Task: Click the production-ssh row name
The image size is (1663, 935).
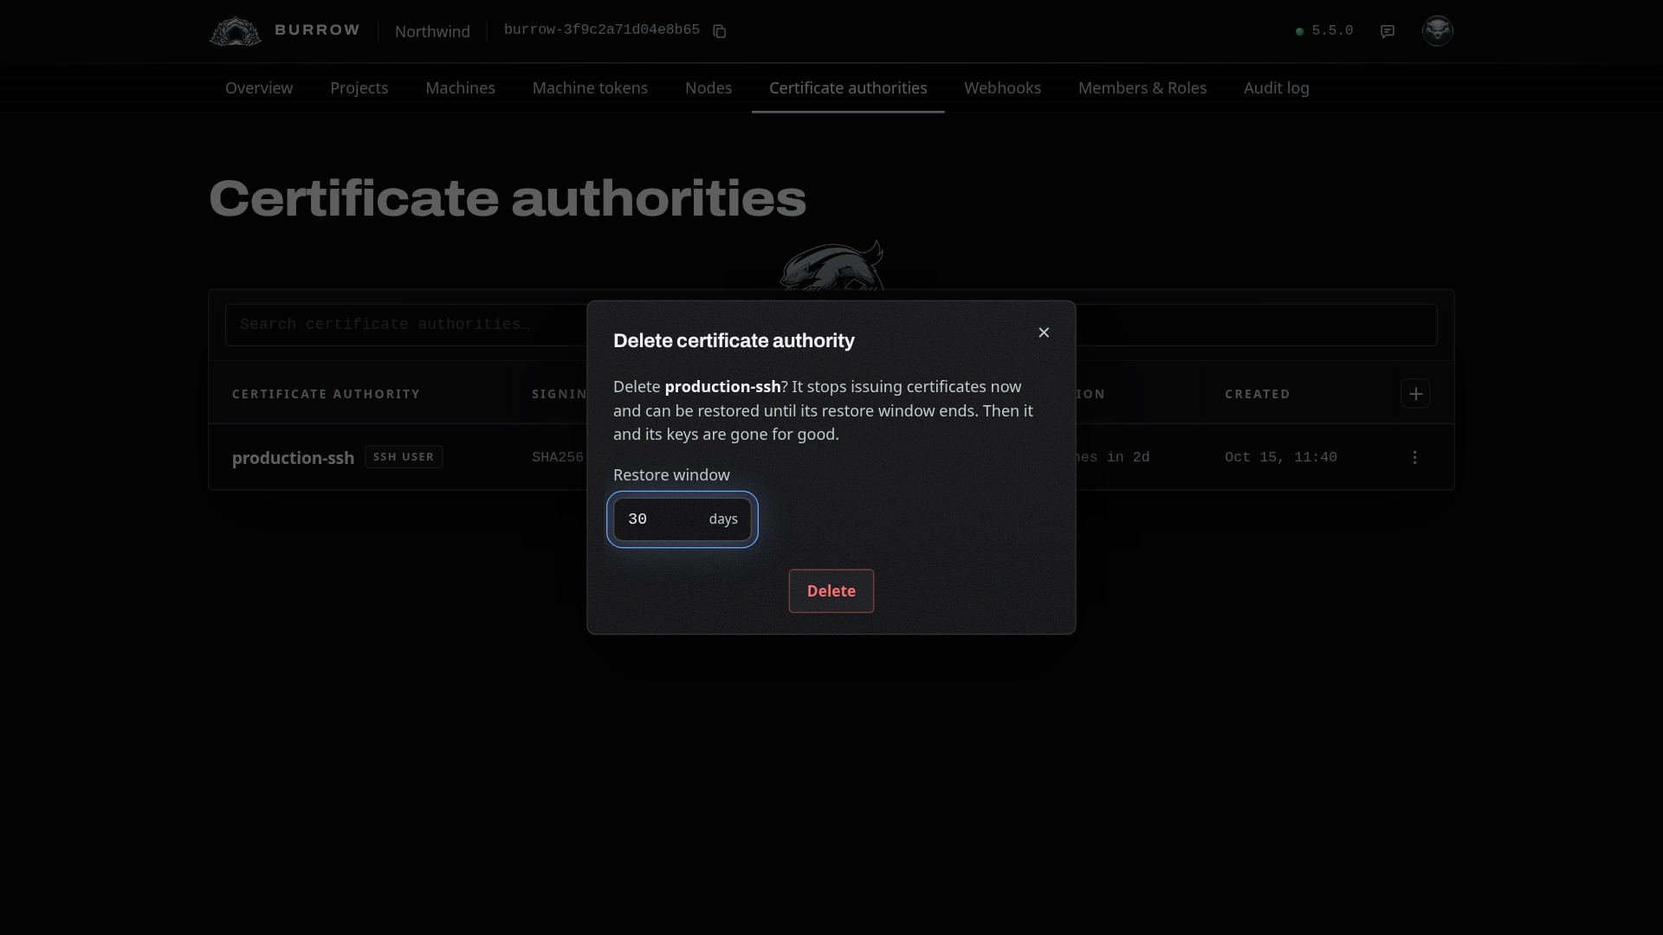Action: click(293, 458)
